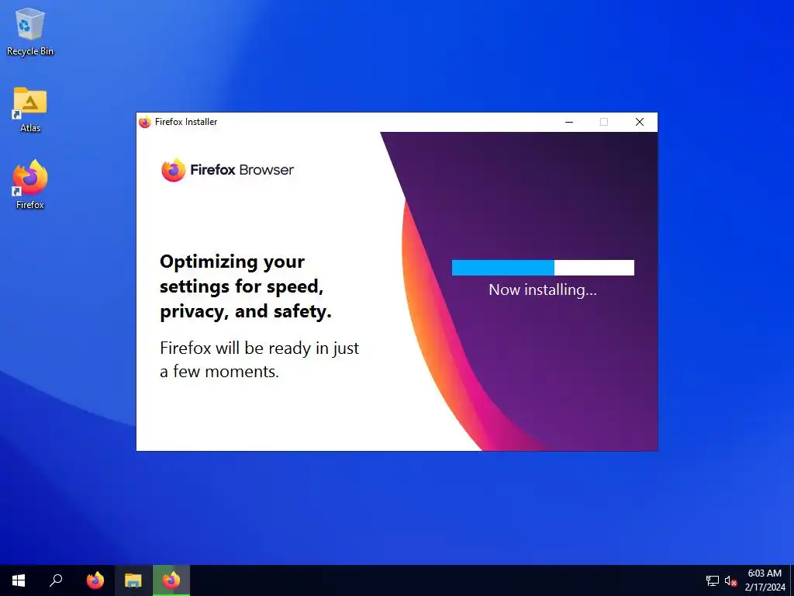The width and height of the screenshot is (794, 596).
Task: Click the 'Firefox Installer' window title
Action: point(186,122)
